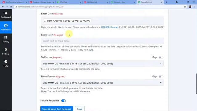This screenshot has width=197, height=111.
Task: Close the Pabbly Connect tab
Action: pyautogui.click(x=162, y=2)
